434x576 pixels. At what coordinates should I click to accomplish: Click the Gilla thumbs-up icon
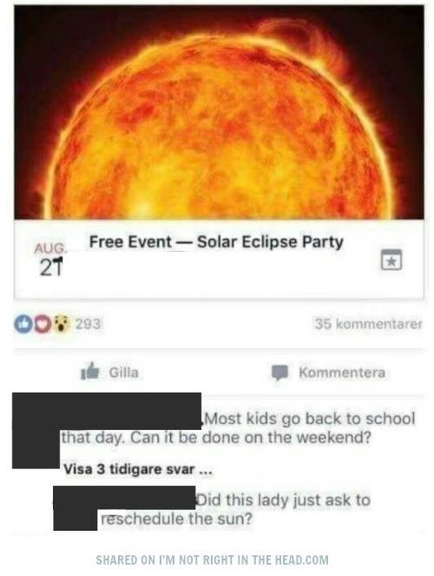(90, 371)
